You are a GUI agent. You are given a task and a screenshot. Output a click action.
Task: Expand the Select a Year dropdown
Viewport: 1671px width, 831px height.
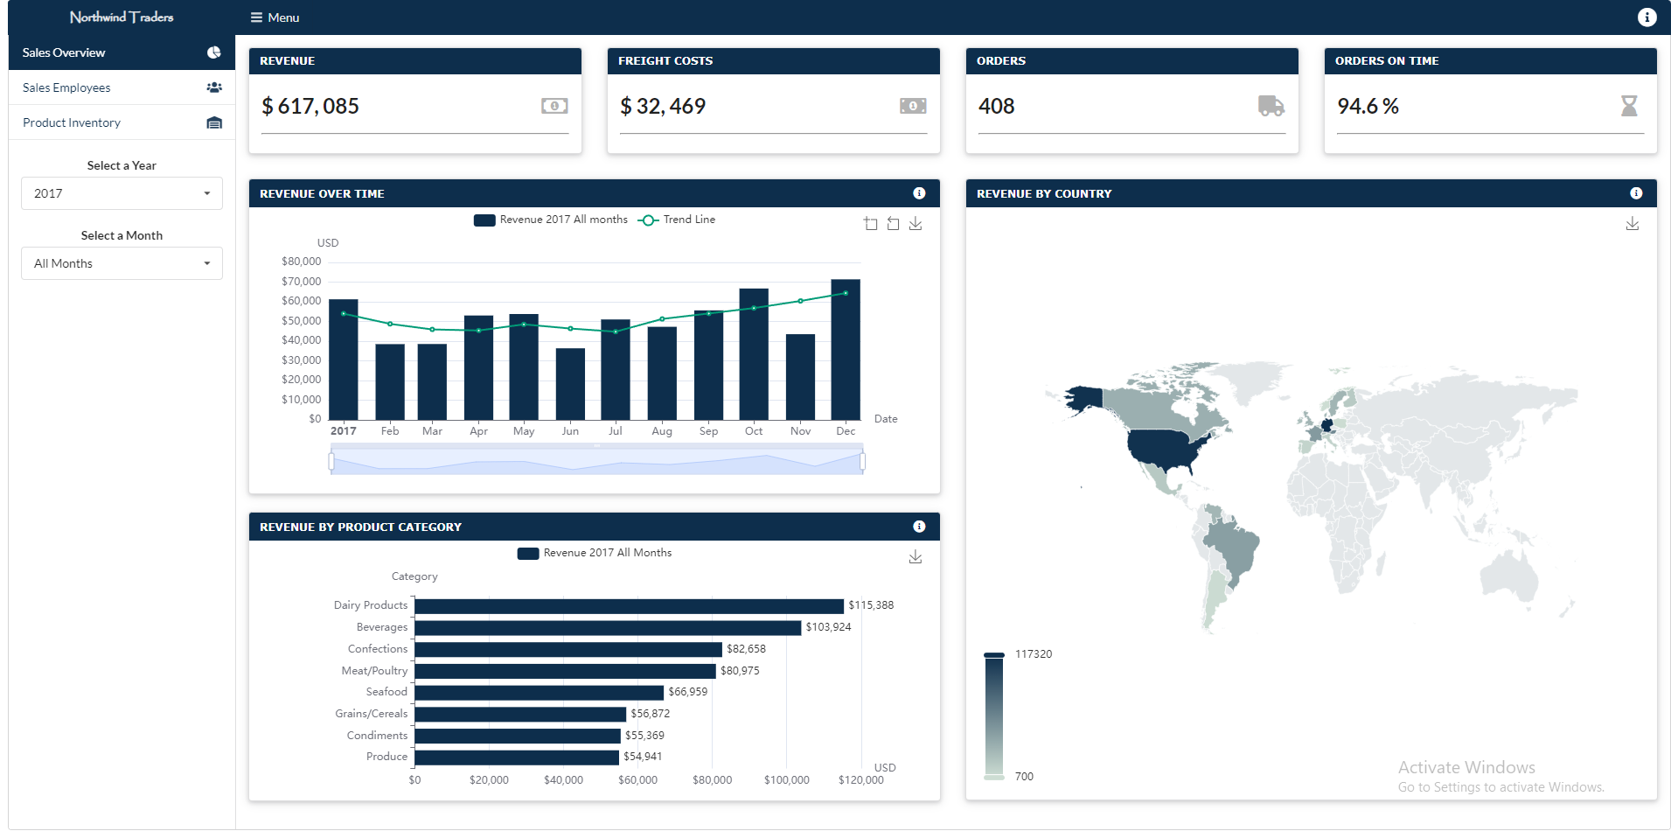(122, 193)
